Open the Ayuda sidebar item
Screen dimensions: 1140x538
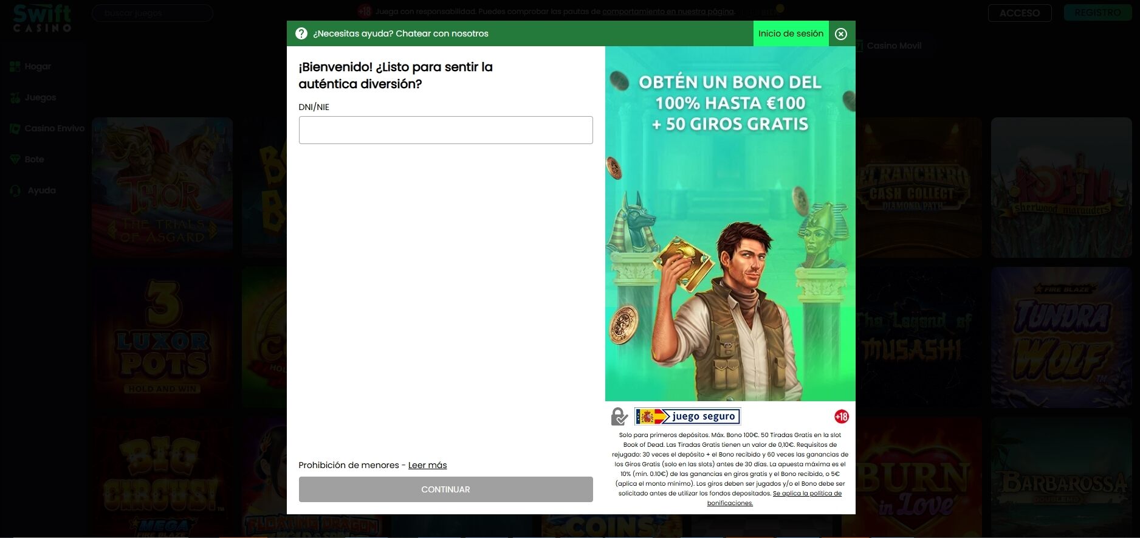41,190
